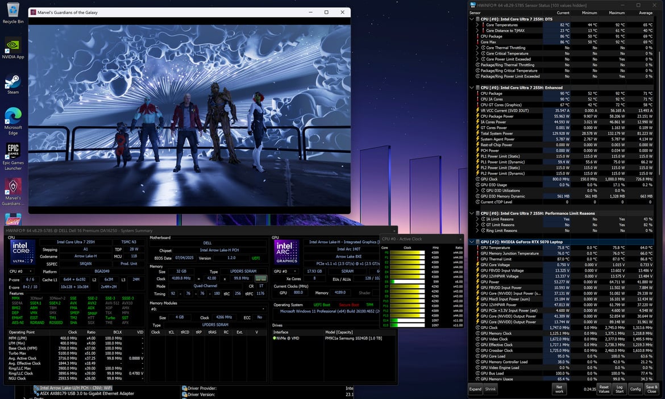Screen dimensions: 665x399
Task: Click the ASIX USB Gigabit Ethernet adapter icon
Action: coord(36,393)
